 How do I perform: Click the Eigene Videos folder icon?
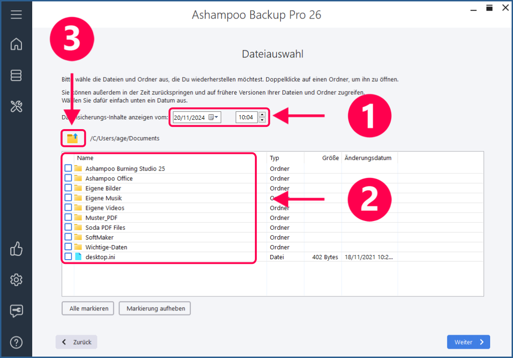point(78,207)
